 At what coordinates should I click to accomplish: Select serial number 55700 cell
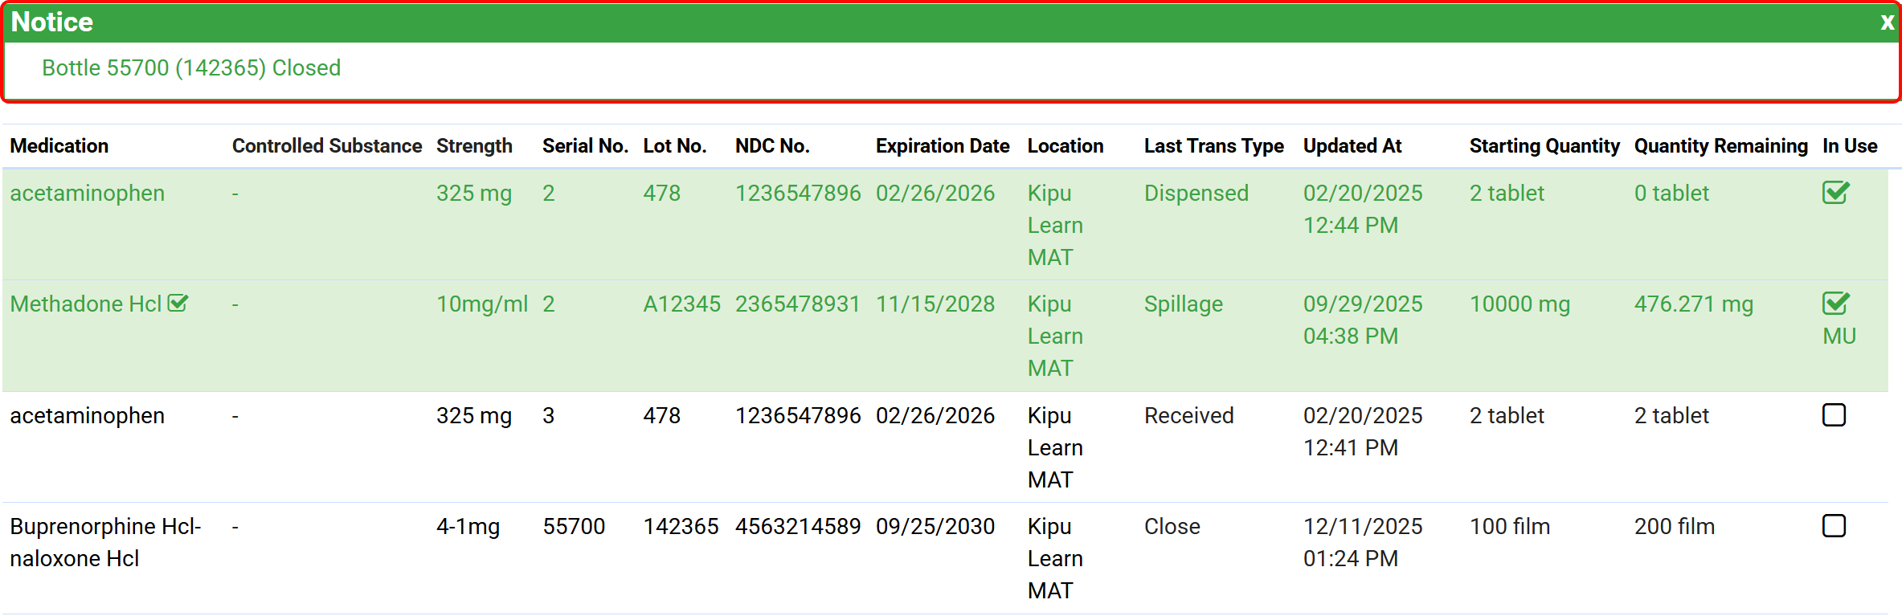(x=574, y=527)
